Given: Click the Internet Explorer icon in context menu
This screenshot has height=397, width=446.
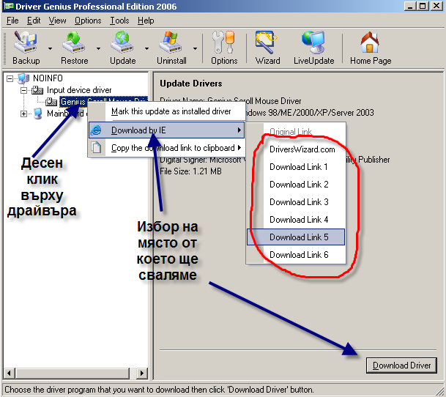Looking at the screenshot, I should pyautogui.click(x=96, y=130).
